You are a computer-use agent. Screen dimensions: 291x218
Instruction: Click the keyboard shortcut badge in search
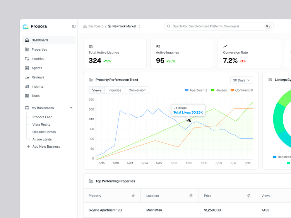pyautogui.click(x=268, y=26)
